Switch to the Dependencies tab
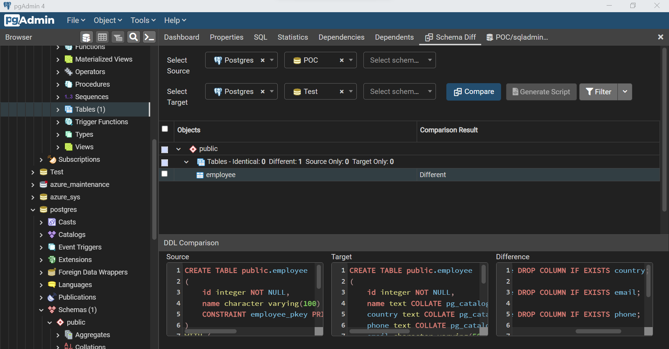Screen dimensions: 669x349 (x=341, y=37)
